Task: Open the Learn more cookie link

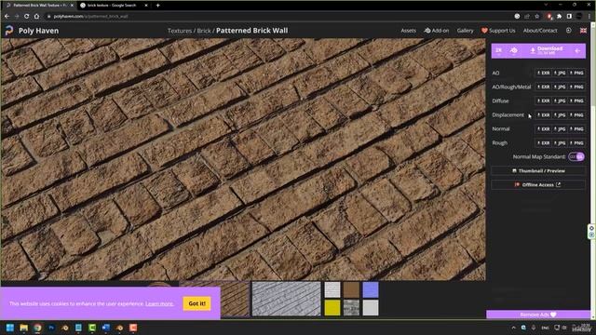Action: pos(159,303)
